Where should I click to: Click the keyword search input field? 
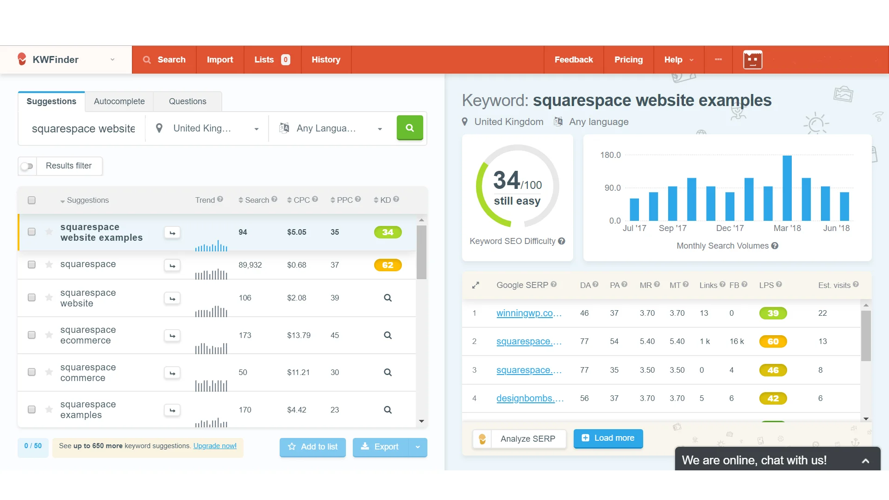point(83,129)
